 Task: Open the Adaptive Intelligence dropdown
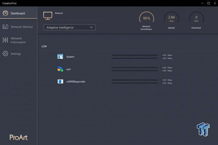[x=70, y=27]
